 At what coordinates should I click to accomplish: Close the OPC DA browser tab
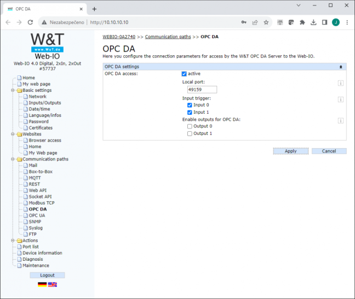click(x=81, y=9)
